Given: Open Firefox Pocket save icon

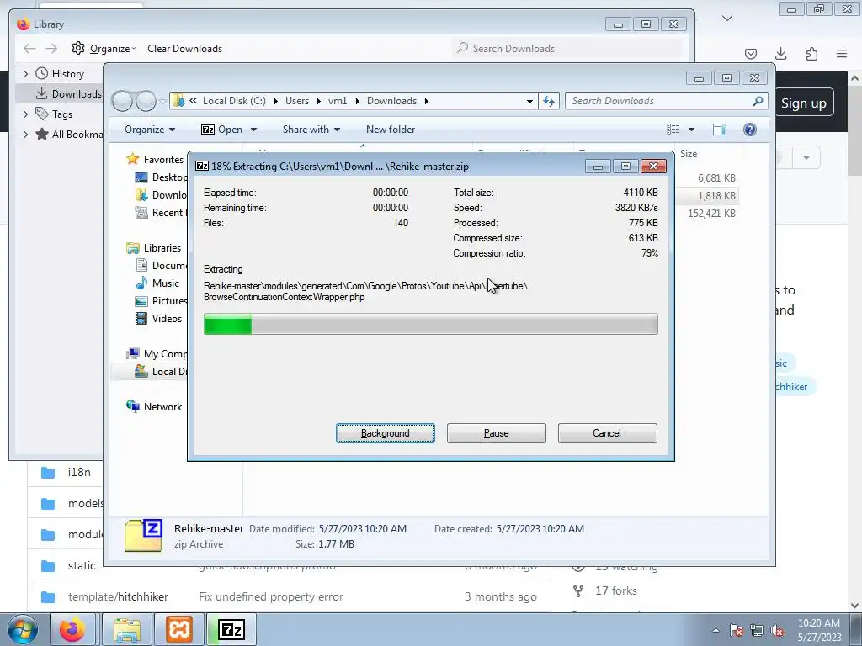Looking at the screenshot, I should tap(751, 54).
